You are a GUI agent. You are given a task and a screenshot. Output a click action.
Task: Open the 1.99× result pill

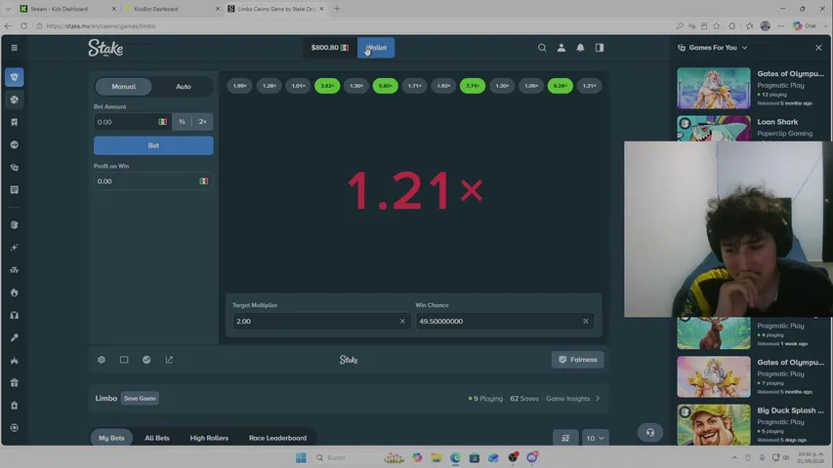pos(239,86)
